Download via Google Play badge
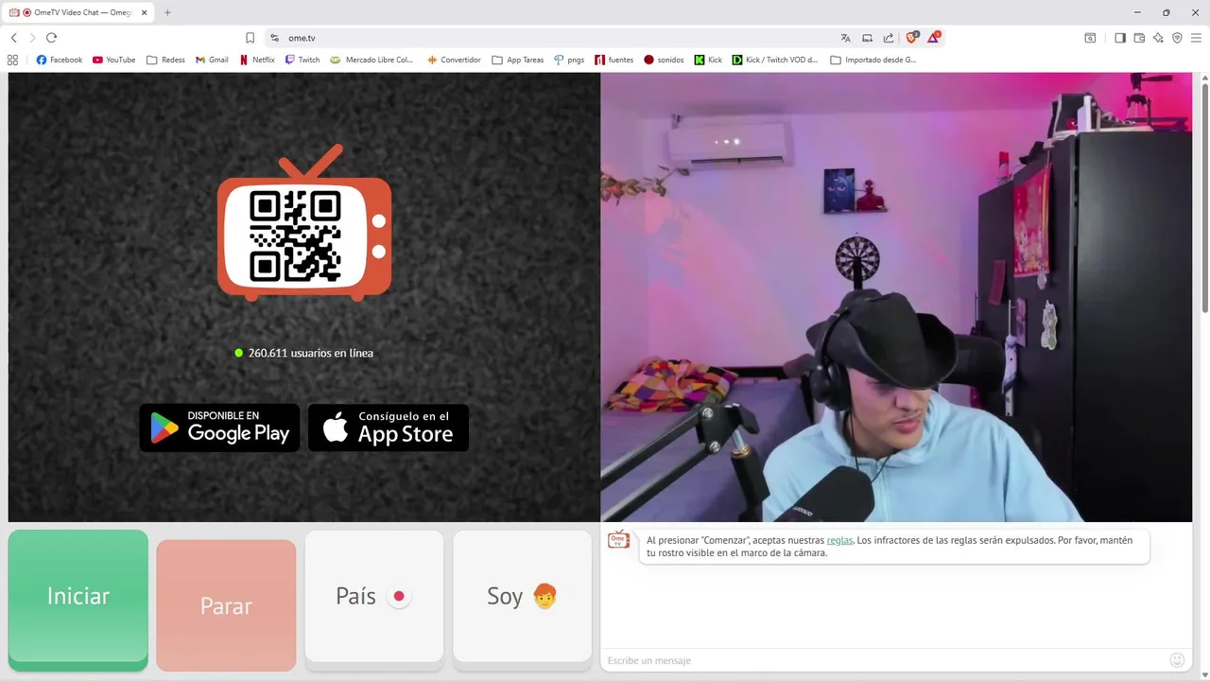This screenshot has height=681, width=1210. [x=219, y=428]
